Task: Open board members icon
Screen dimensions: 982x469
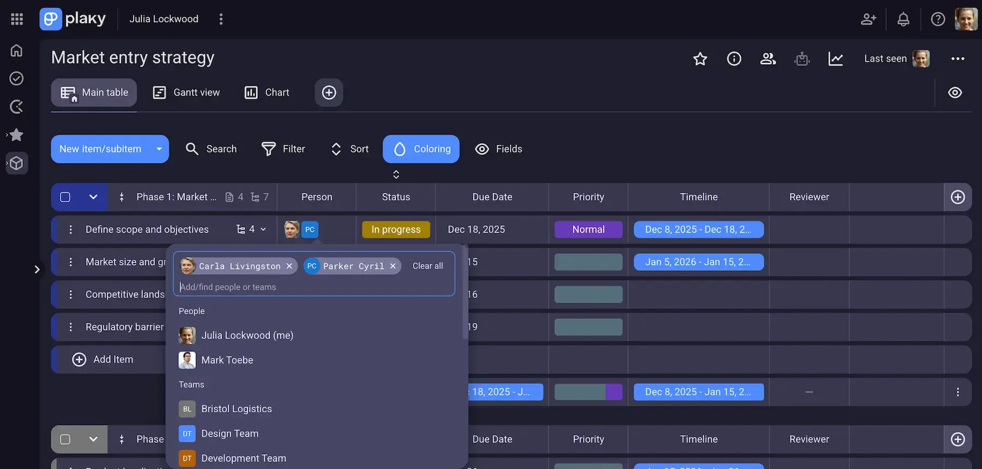Action: pyautogui.click(x=768, y=59)
